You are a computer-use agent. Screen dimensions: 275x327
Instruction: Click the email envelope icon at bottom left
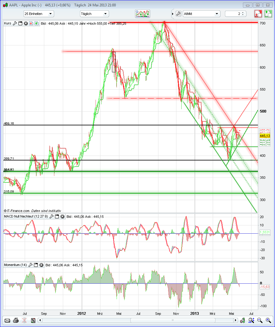point(7,320)
